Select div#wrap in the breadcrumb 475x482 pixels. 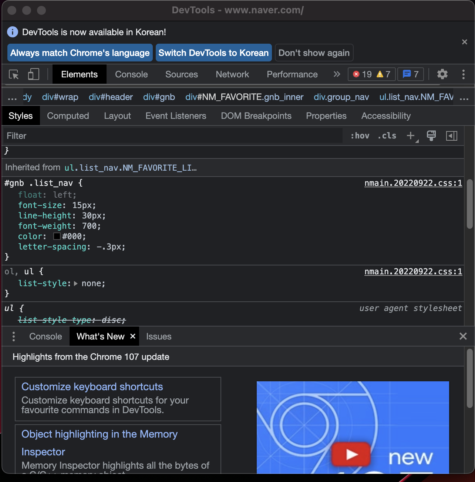(x=60, y=97)
